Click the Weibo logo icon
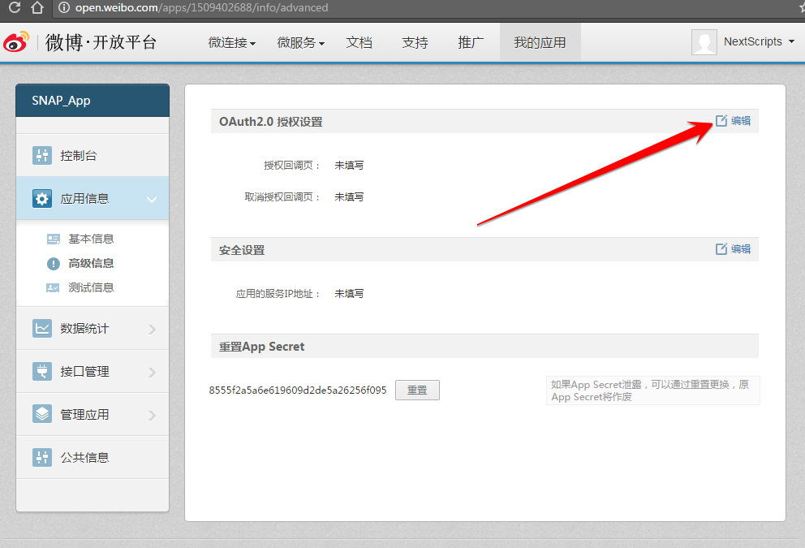Viewport: 805px width, 548px height. click(x=16, y=41)
